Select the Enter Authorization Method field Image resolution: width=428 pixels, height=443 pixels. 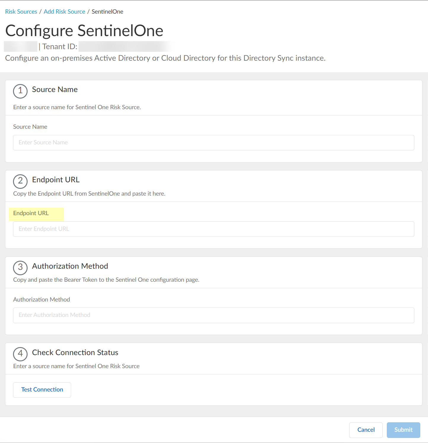(213, 315)
